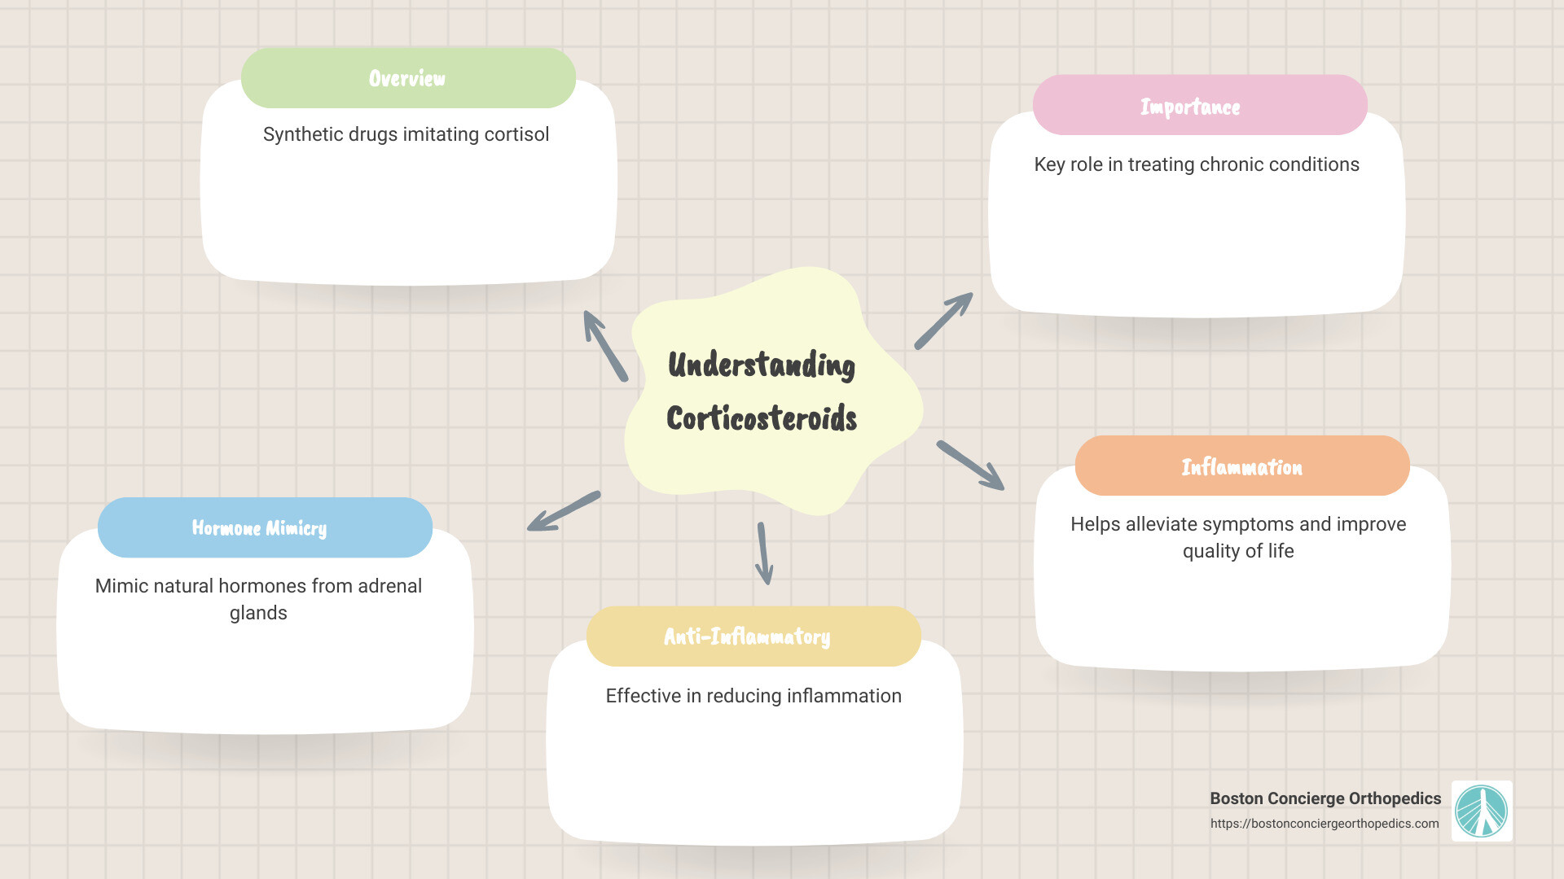Click 'Effective in reducing inflammation' text
Viewport: 1564px width, 879px height.
click(753, 696)
